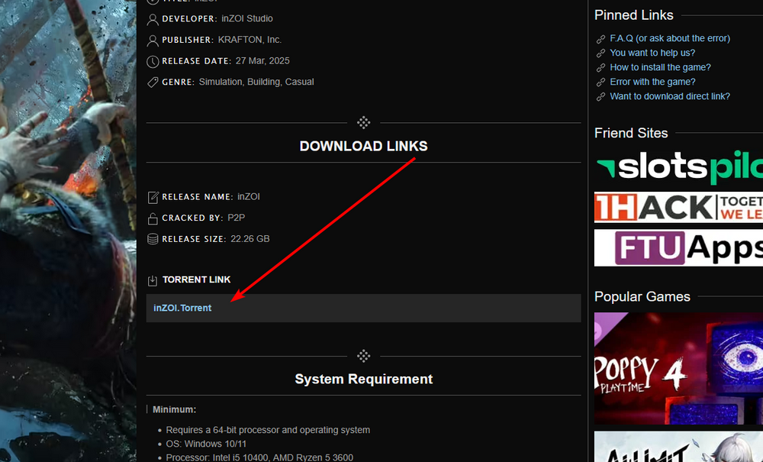The height and width of the screenshot is (462, 763).
Task: Click the 'System Requirement' heading
Action: point(363,380)
